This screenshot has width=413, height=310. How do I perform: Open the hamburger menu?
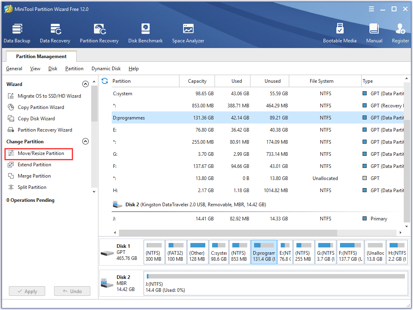pos(371,8)
